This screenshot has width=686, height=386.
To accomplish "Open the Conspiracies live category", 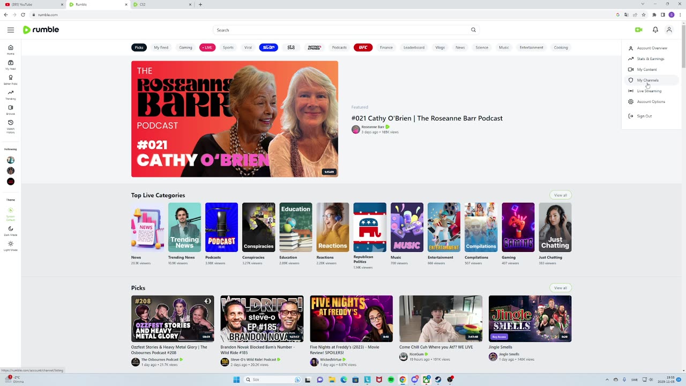I will [258, 227].
